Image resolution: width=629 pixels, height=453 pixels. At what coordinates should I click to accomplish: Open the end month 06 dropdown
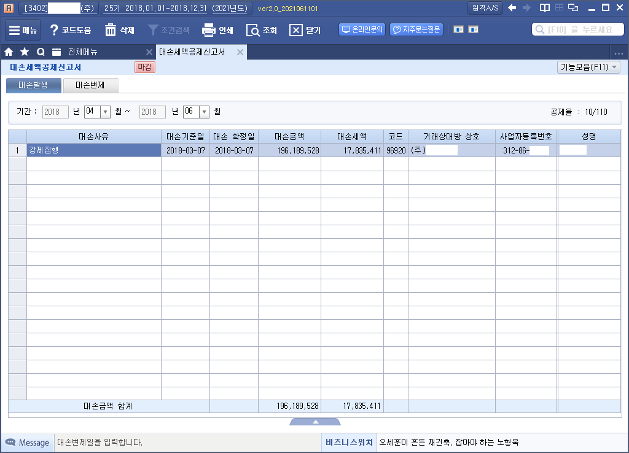[204, 112]
